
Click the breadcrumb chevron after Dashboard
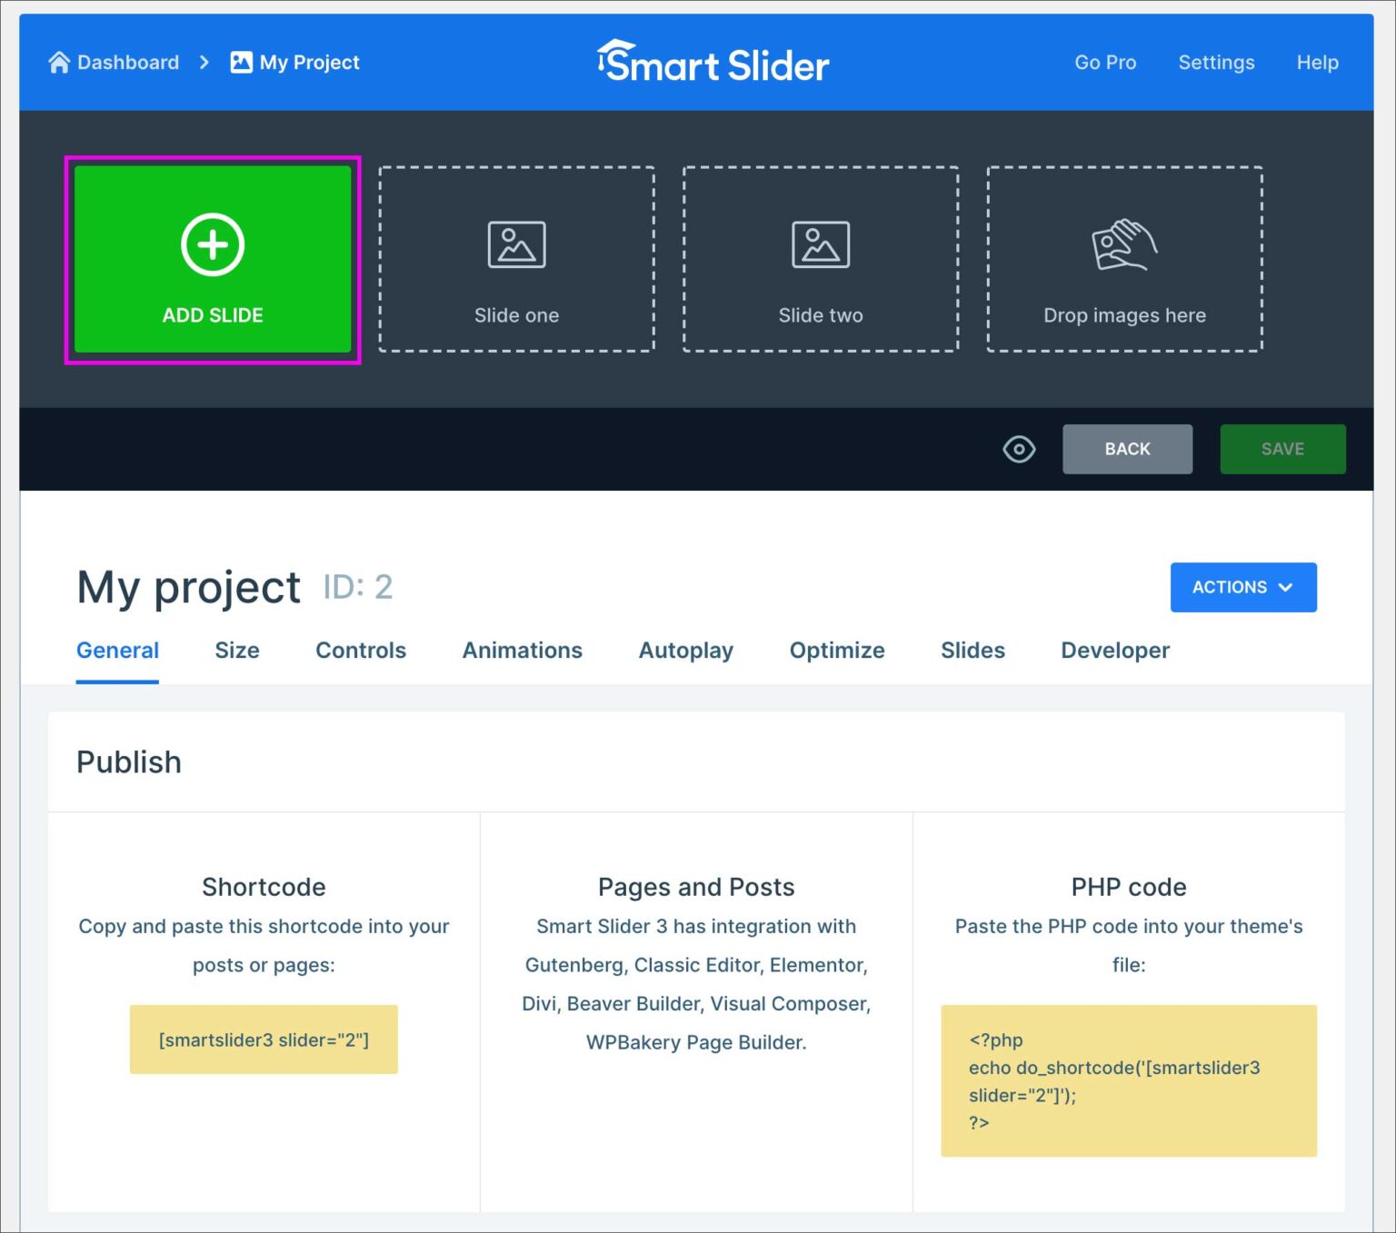[204, 62]
